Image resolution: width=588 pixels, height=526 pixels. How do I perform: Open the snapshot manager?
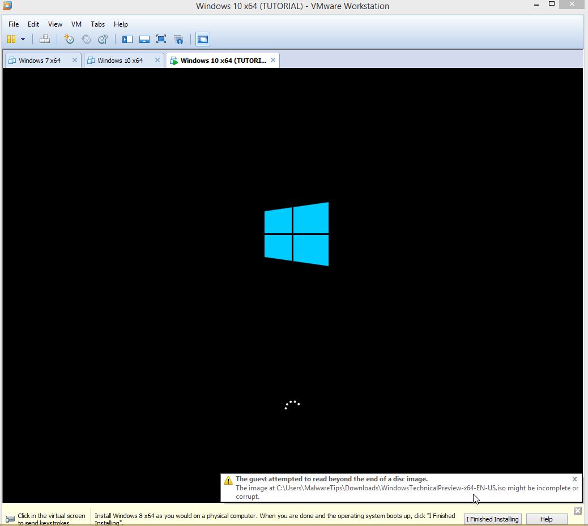tap(103, 39)
